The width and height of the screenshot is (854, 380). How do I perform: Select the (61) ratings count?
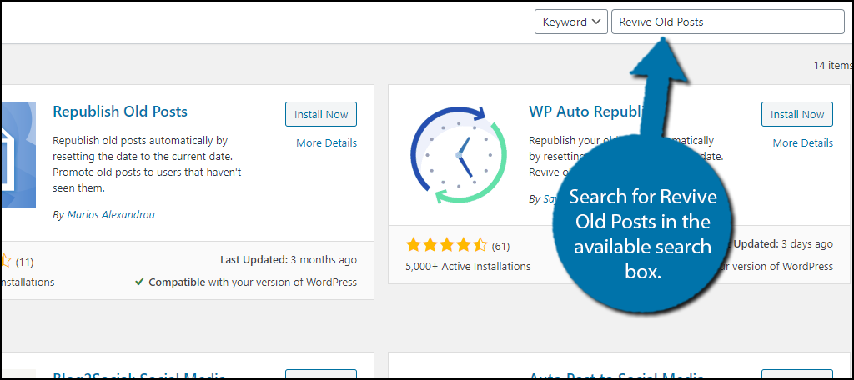tap(500, 246)
